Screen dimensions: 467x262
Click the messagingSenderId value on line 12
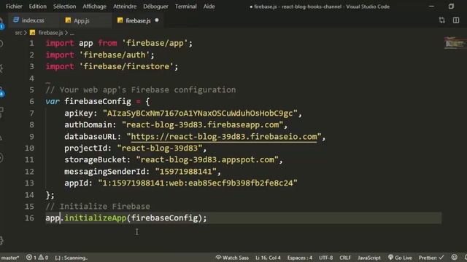pos(186,172)
